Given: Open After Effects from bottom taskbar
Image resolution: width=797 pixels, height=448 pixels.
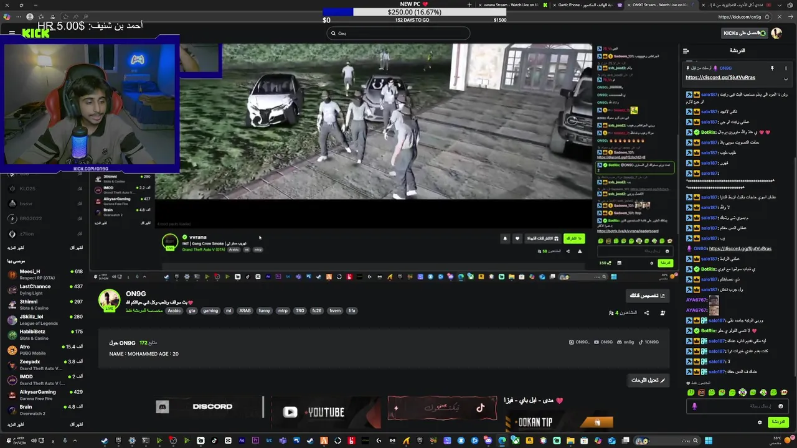Looking at the screenshot, I should 242,441.
